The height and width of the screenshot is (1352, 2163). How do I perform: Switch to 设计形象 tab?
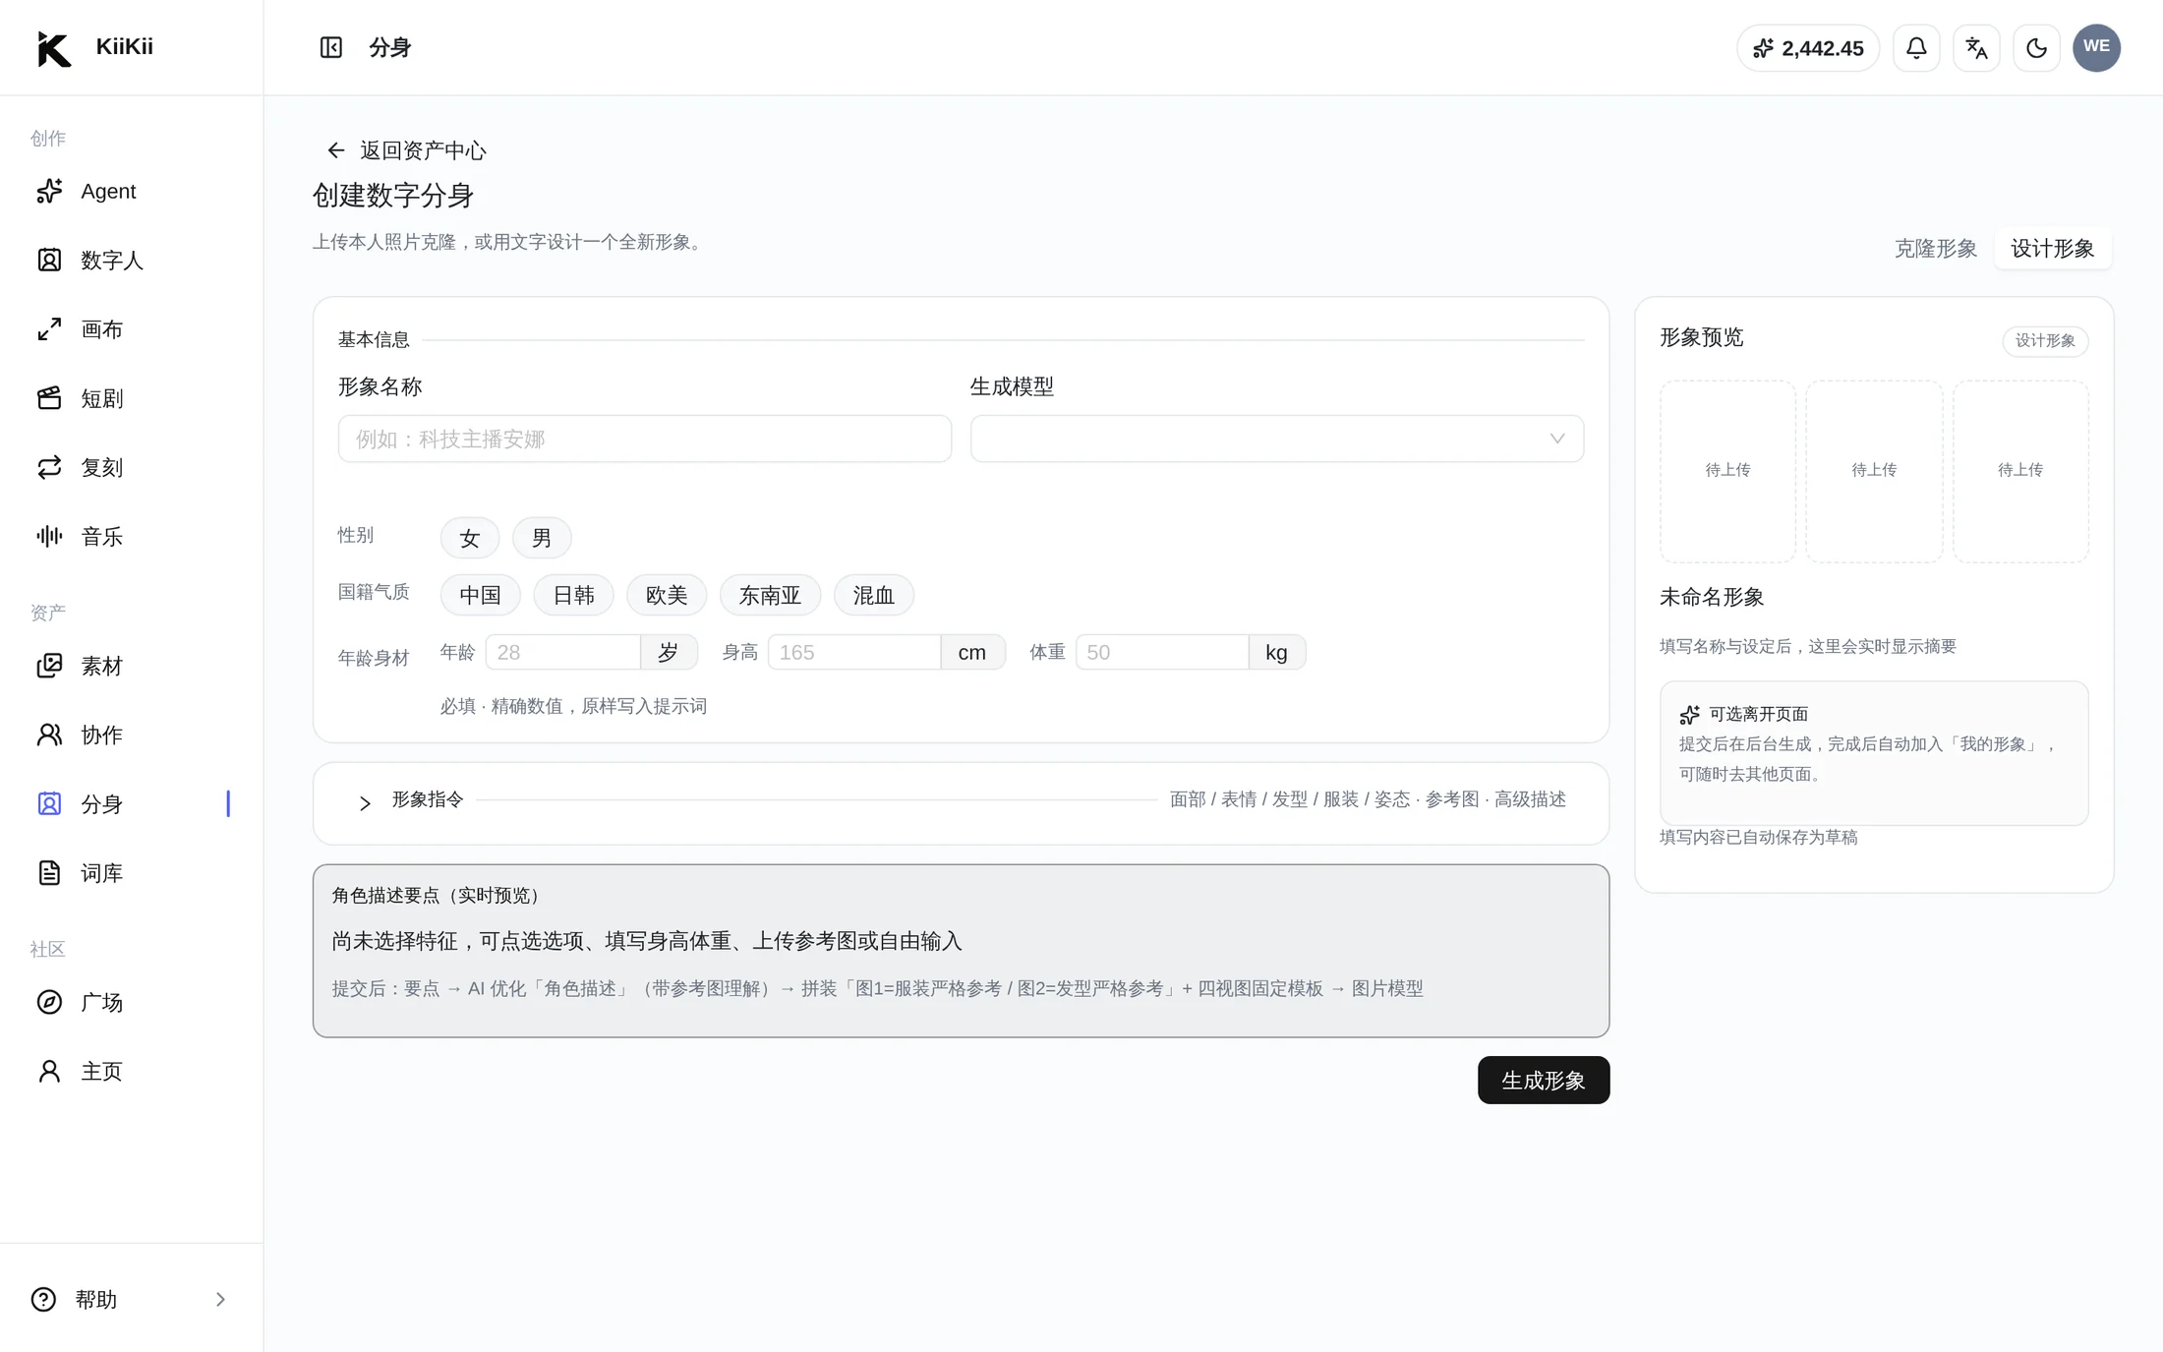[2052, 249]
